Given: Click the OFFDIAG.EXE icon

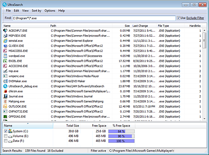Looking at the screenshot, I should (x=5, y=117).
